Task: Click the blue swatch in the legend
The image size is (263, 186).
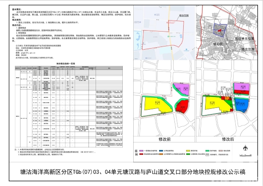Action: 161,151
